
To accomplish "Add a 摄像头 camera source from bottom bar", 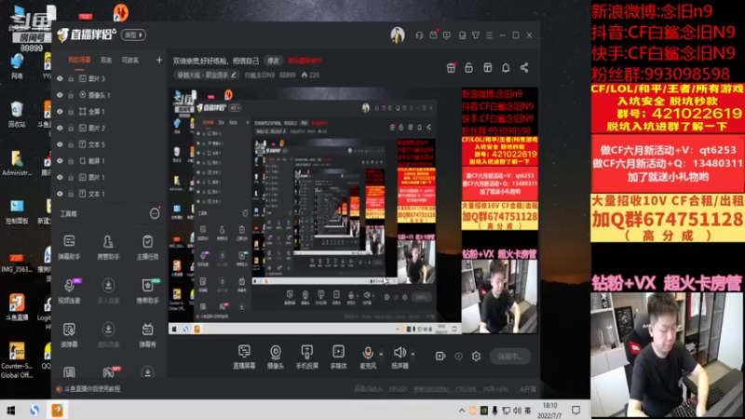I will (x=276, y=357).
